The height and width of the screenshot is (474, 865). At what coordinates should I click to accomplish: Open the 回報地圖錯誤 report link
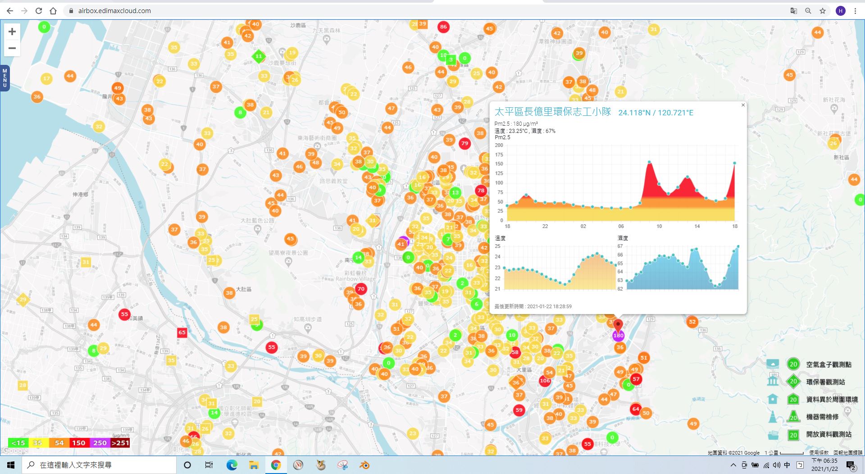pyautogui.click(x=847, y=453)
